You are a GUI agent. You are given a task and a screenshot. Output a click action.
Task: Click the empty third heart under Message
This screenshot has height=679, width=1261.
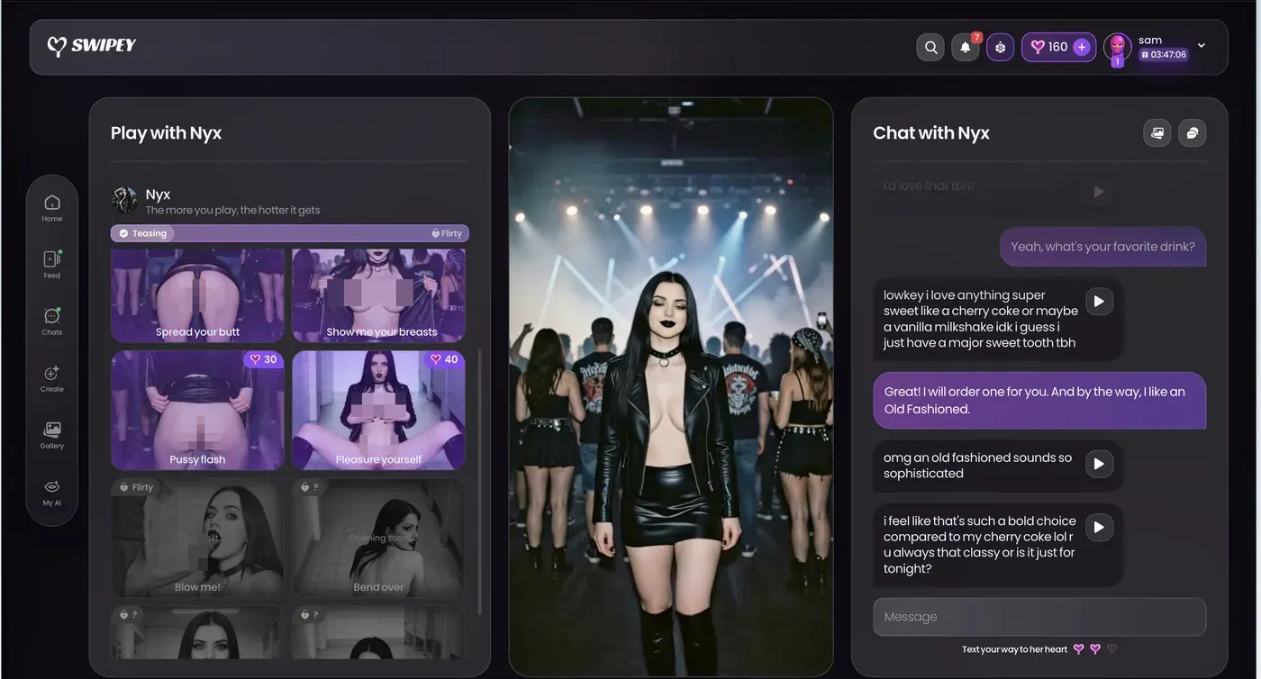pos(1111,649)
